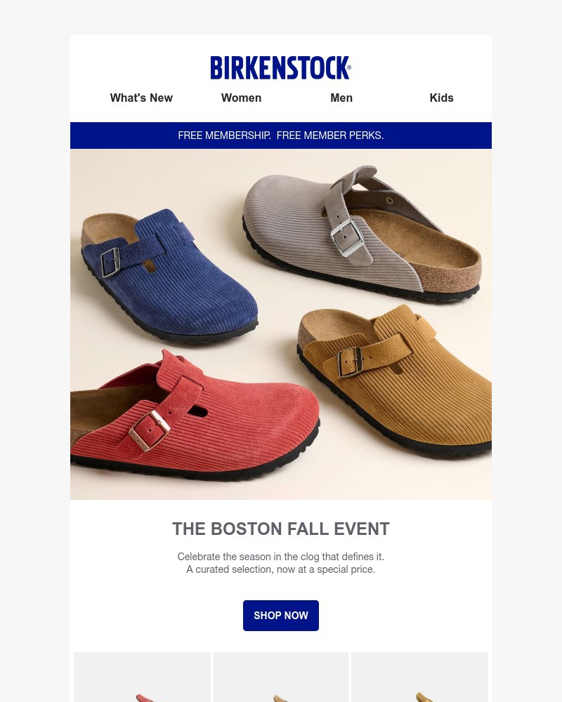Image resolution: width=562 pixels, height=702 pixels.
Task: Click the Birkenstock logo
Action: [280, 67]
